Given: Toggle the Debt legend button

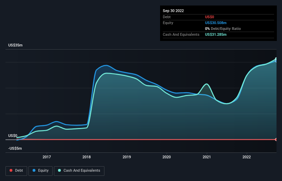Looking at the screenshot, I should [x=16, y=171].
